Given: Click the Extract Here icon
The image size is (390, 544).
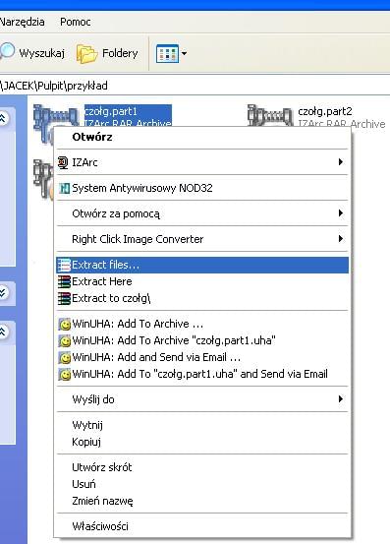Looking at the screenshot, I should pos(64,281).
